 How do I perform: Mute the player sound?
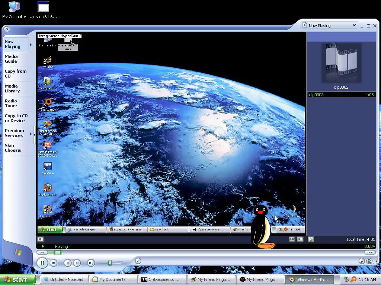[91, 263]
